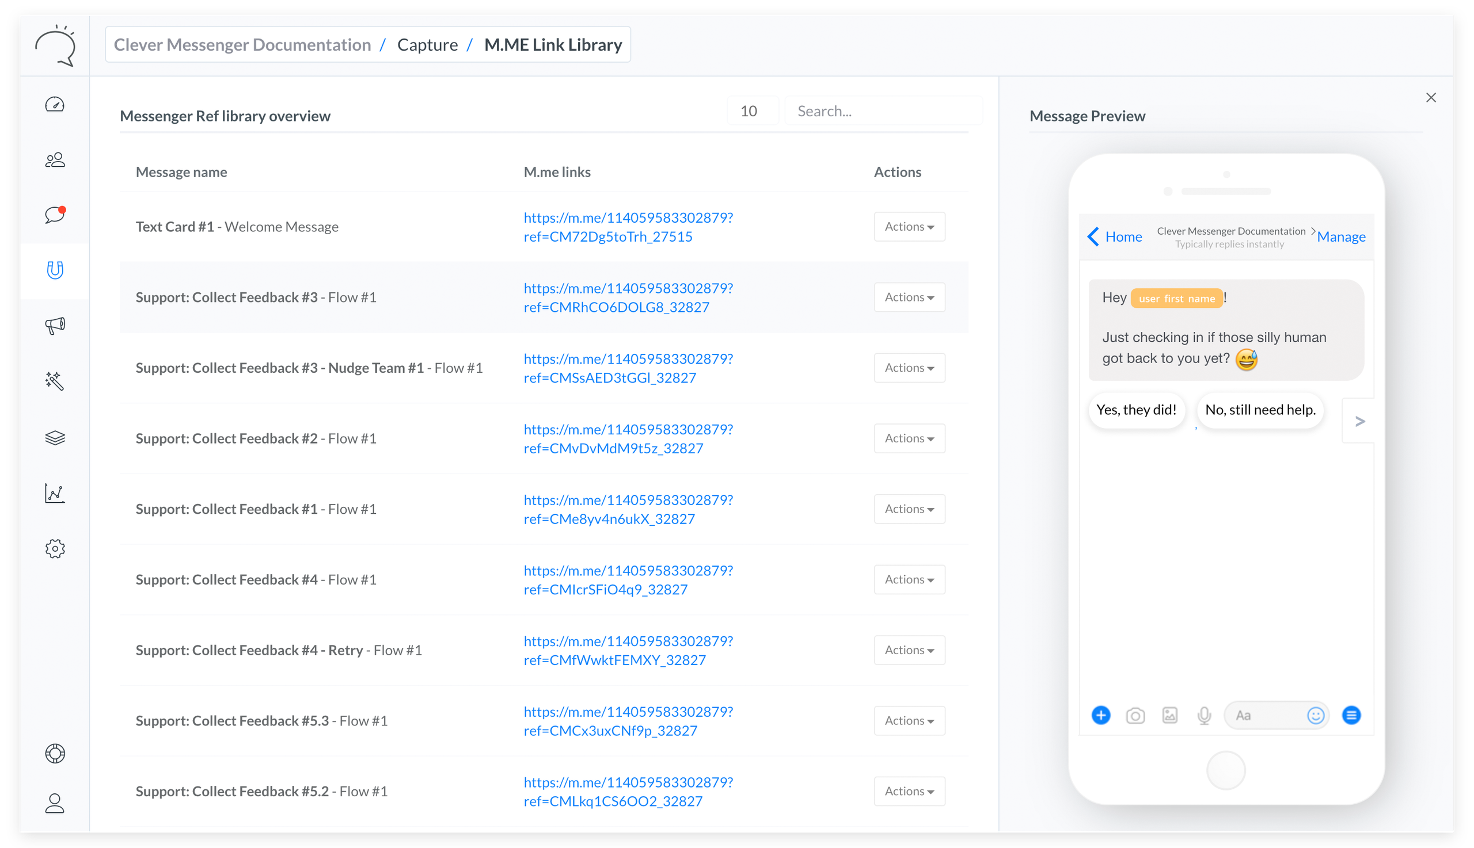Open the analytics chart icon

[55, 493]
